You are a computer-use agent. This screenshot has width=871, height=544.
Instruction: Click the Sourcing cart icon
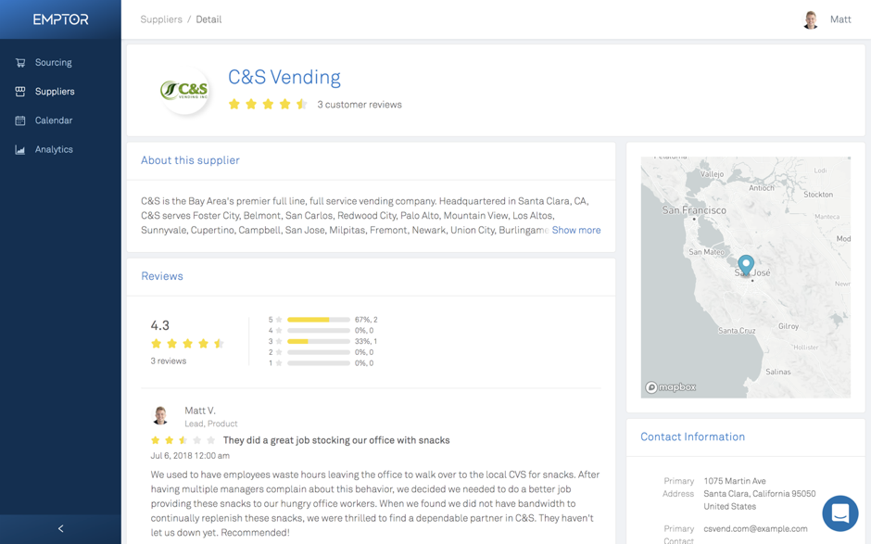pos(20,63)
